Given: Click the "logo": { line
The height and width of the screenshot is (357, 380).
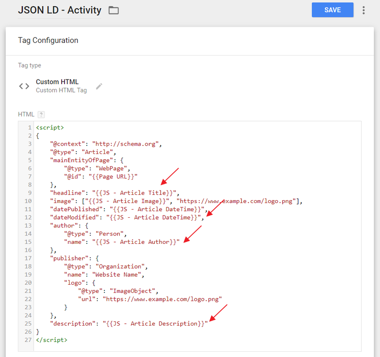Looking at the screenshot, I should (x=80, y=283).
